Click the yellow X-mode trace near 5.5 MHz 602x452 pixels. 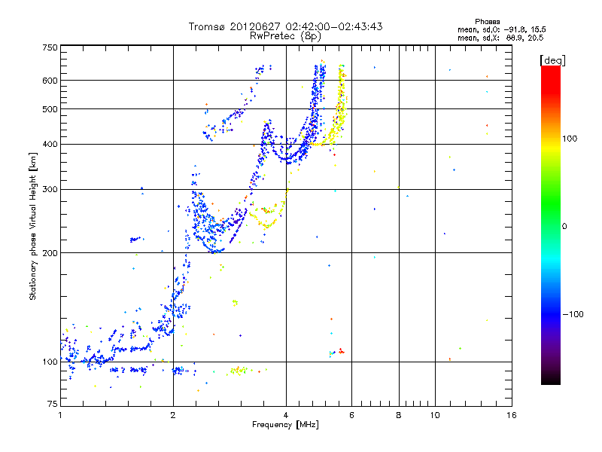pos(340,104)
